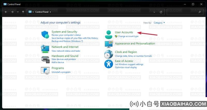Expand the chevron after Control Panel breadcrumb
The width and height of the screenshot is (207, 110).
(x=50, y=12)
